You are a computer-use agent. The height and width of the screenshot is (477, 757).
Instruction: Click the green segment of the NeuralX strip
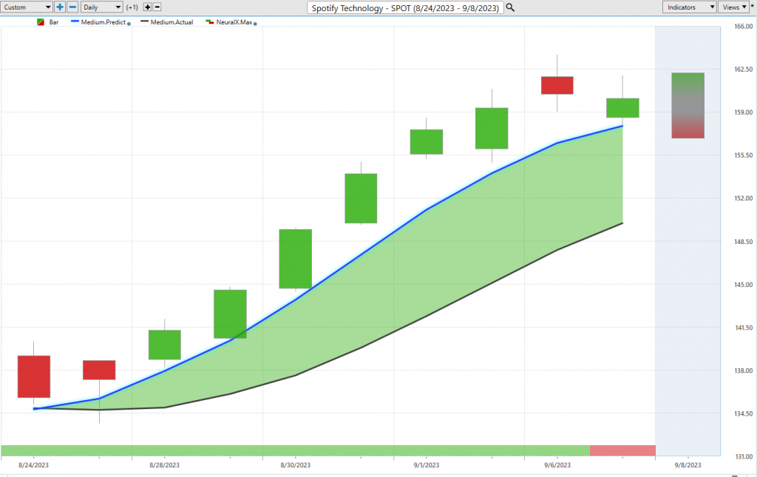tap(296, 450)
